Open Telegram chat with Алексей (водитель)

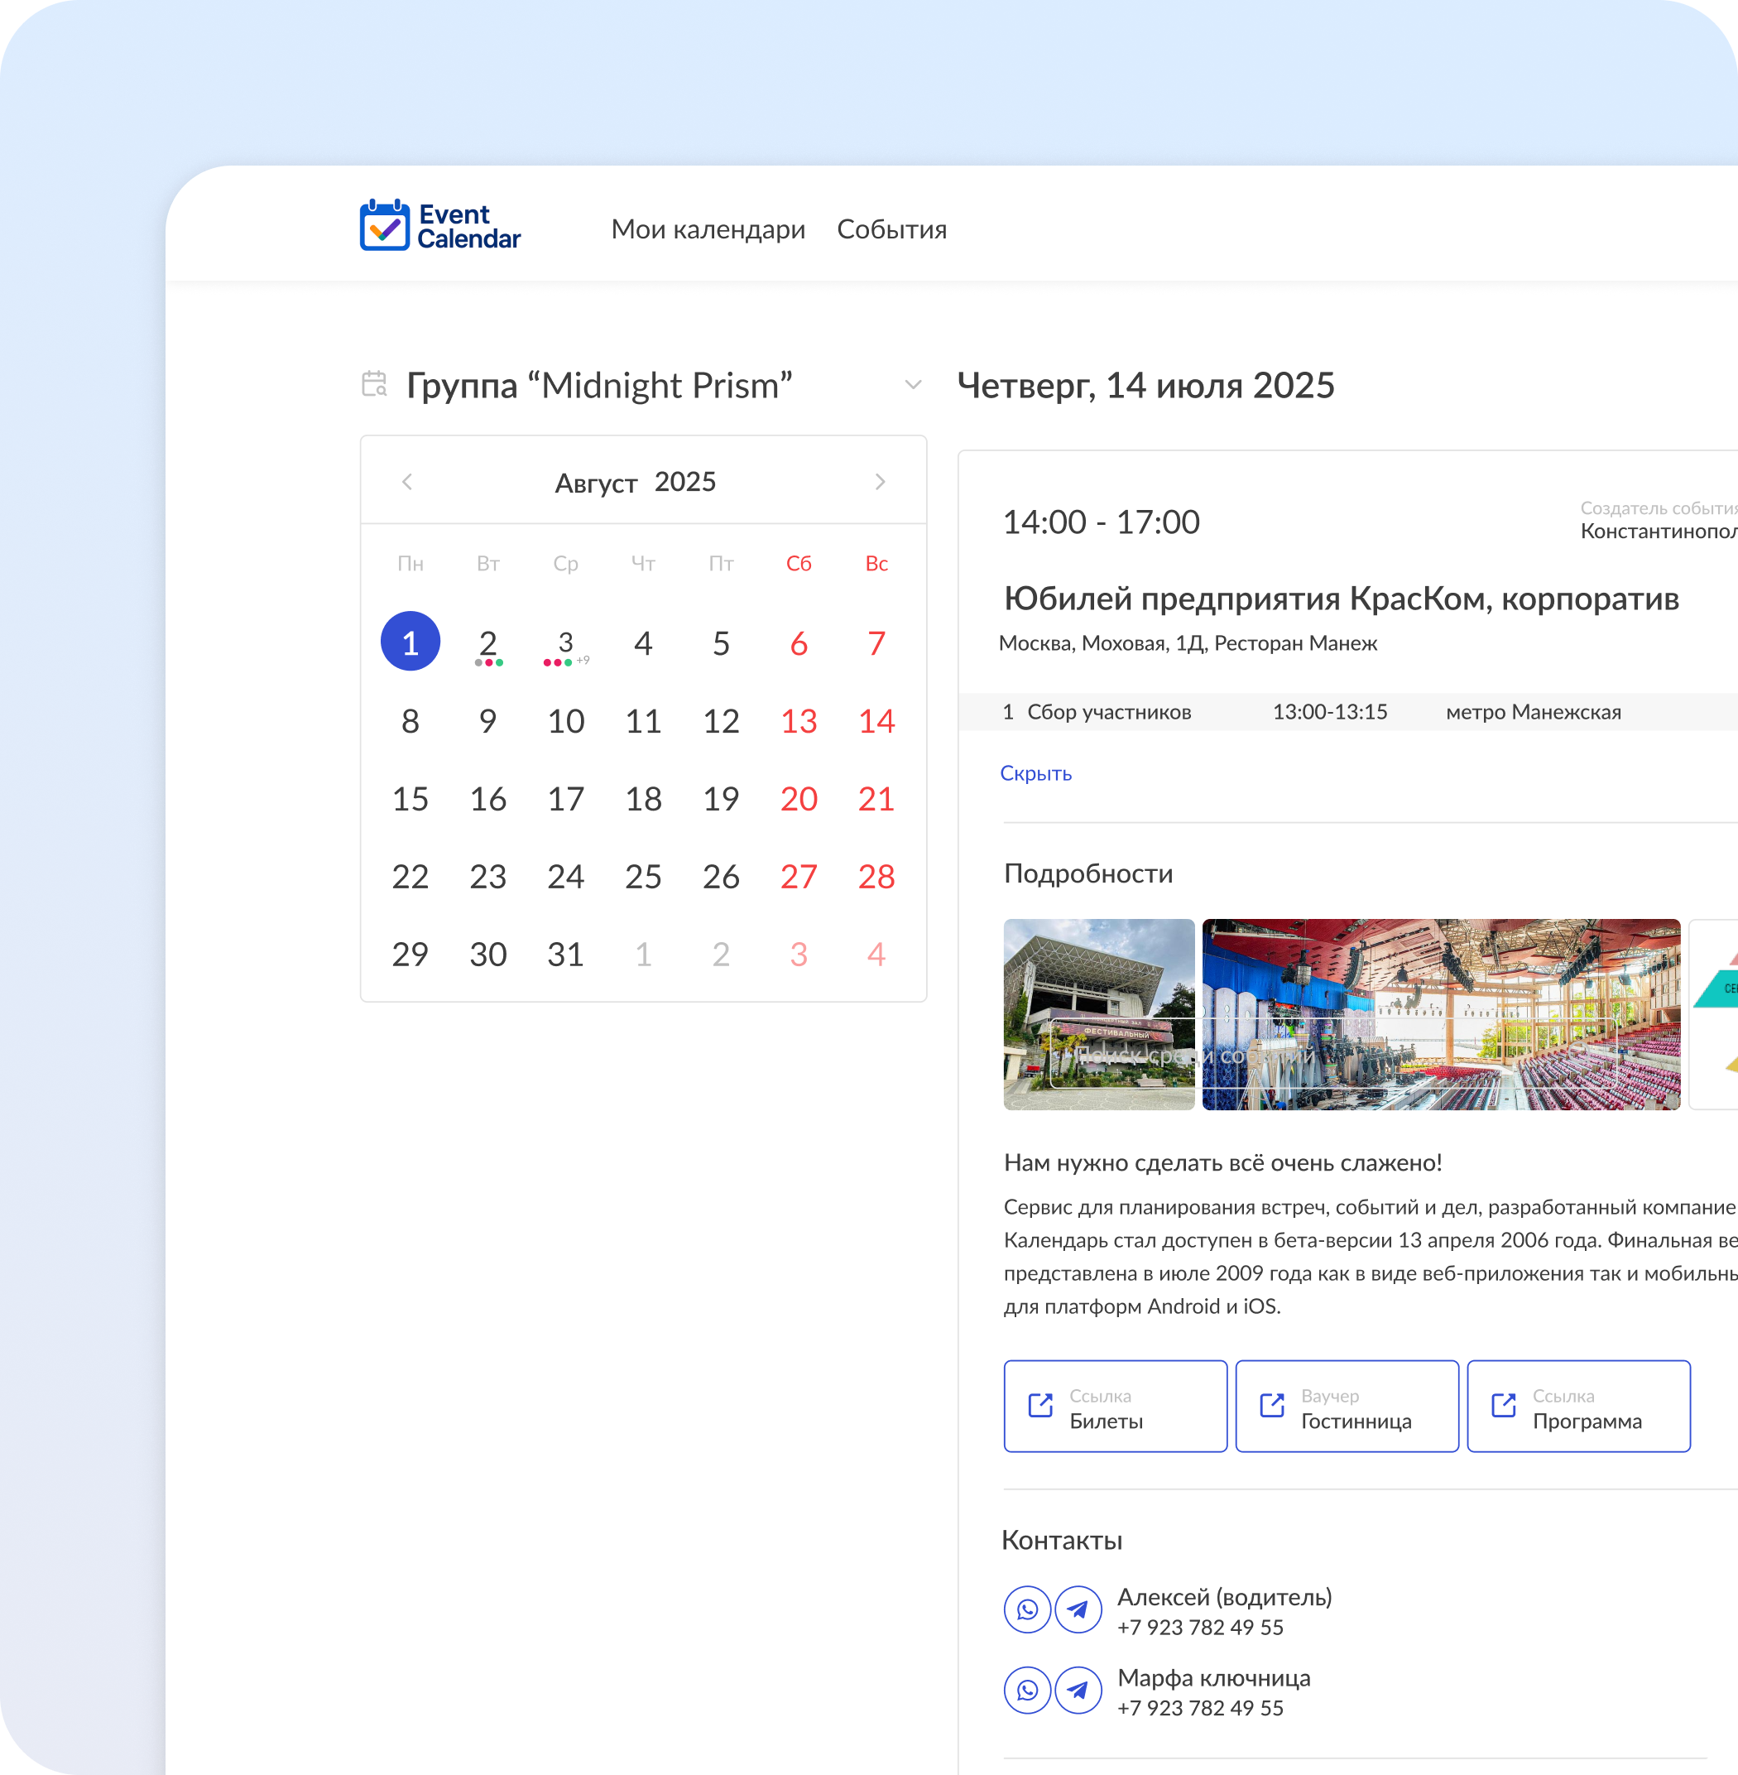click(x=1078, y=1609)
